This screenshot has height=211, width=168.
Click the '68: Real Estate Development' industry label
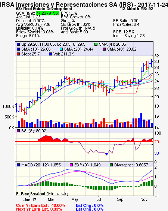44,9
